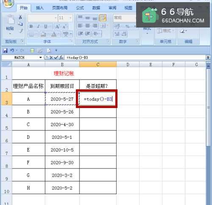Open the 插入 ribbon tab
This screenshot has width=212, height=205.
[x=39, y=8]
